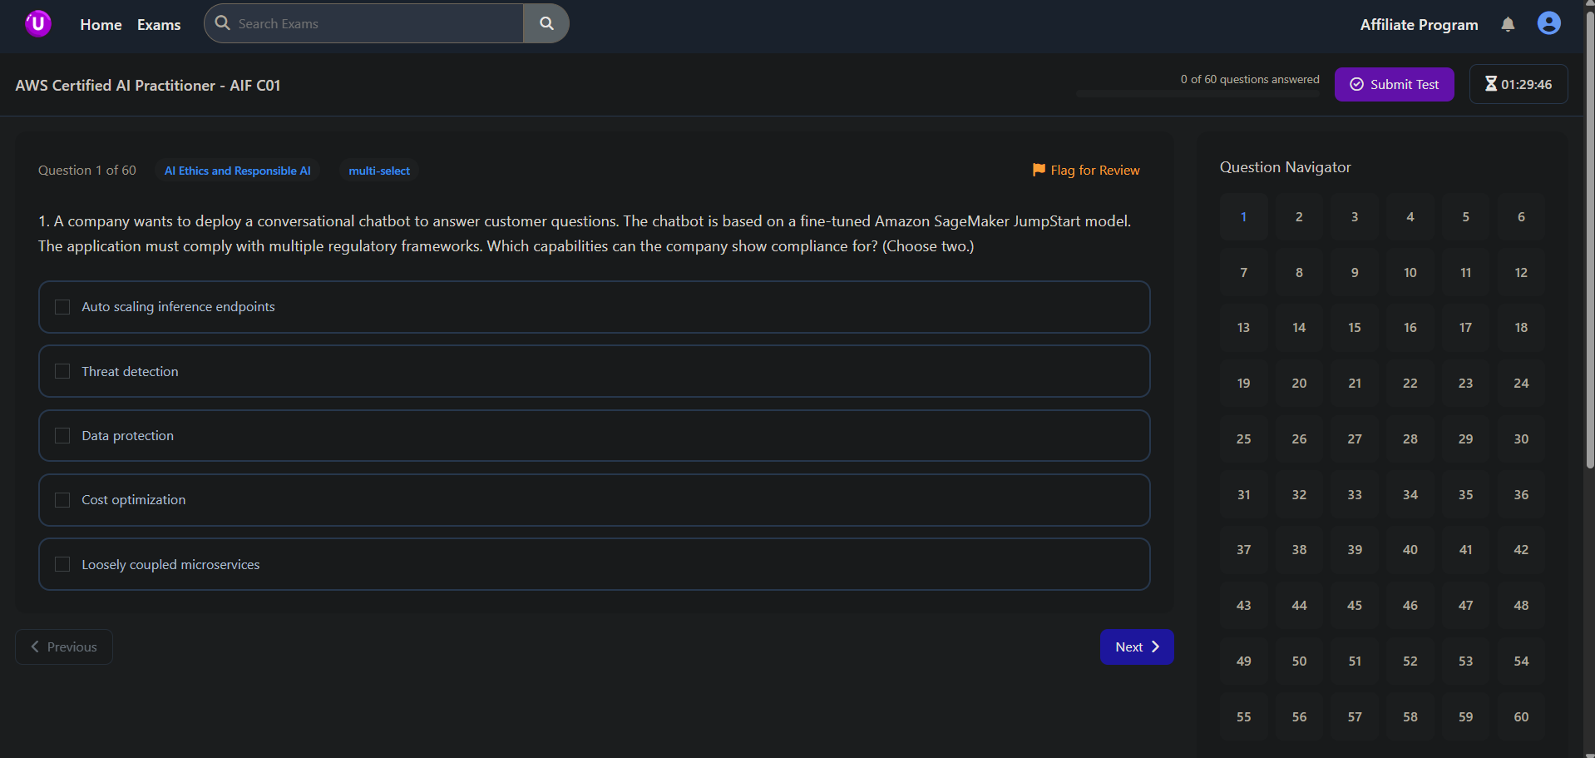Image resolution: width=1595 pixels, height=758 pixels.
Task: Jump to question 18 in navigator
Action: tap(1521, 328)
